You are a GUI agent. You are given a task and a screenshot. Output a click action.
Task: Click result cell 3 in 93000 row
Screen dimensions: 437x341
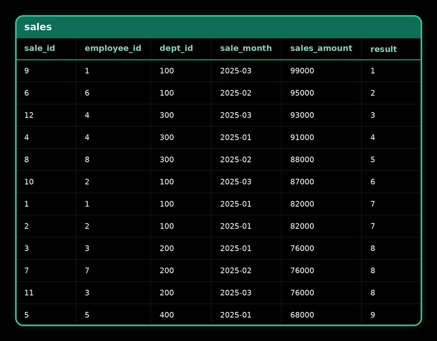[372, 115]
